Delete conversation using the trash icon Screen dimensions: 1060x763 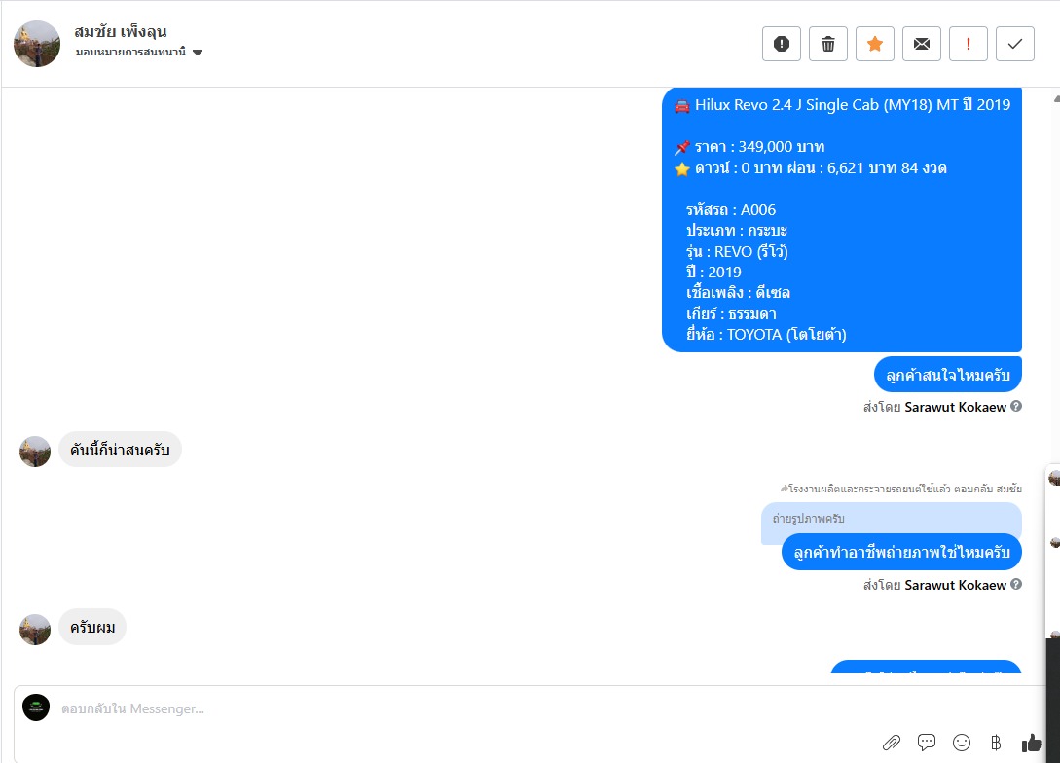pos(828,44)
